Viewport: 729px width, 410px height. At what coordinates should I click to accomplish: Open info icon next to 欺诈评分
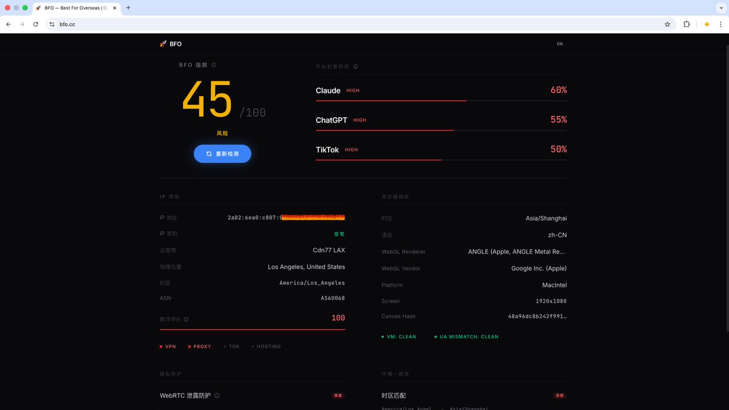(186, 319)
